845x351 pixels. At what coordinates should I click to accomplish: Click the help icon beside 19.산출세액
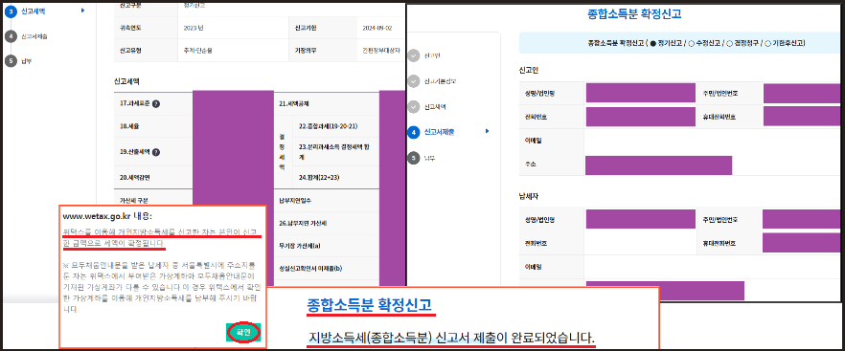pyautogui.click(x=156, y=152)
